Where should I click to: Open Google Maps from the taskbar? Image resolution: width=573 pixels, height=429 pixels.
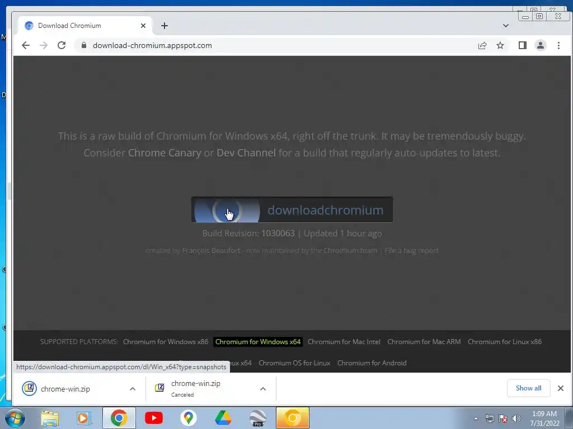click(189, 418)
